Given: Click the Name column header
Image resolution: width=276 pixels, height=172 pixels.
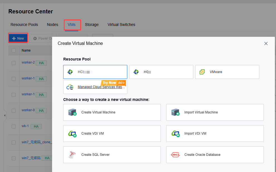Looking at the screenshot, I should (x=26, y=50).
